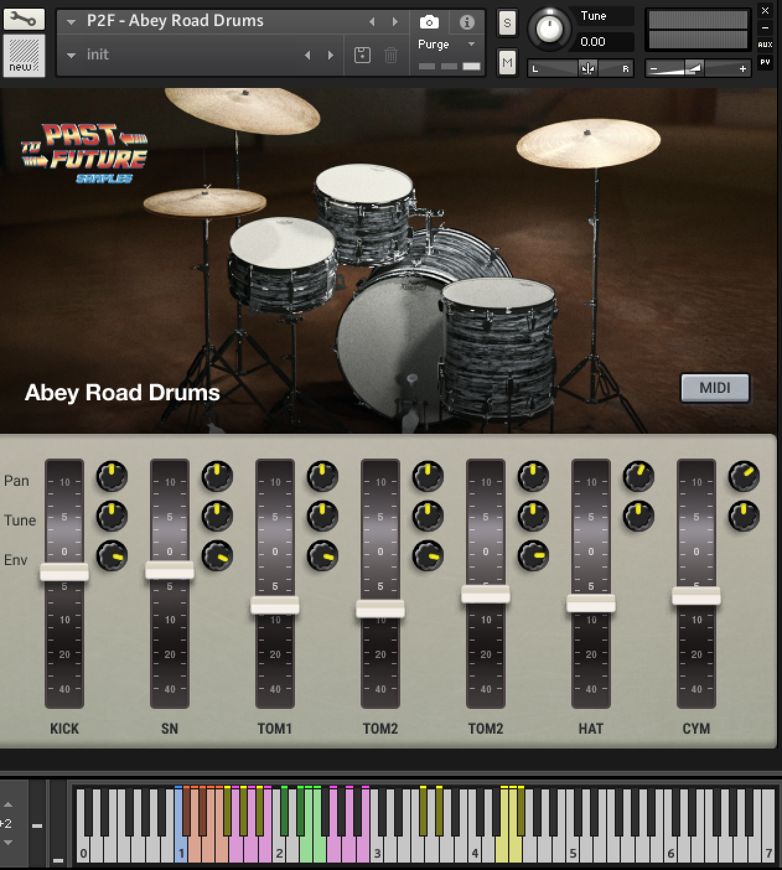Show the instrument info view icon
The width and height of the screenshot is (782, 870).
pos(467,22)
